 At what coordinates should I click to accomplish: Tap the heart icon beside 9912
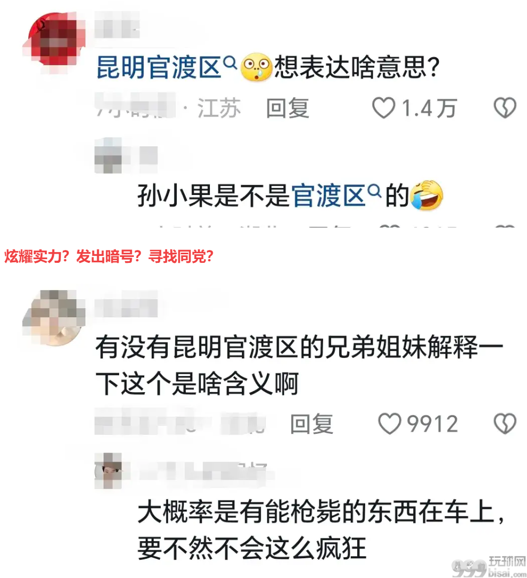390,424
